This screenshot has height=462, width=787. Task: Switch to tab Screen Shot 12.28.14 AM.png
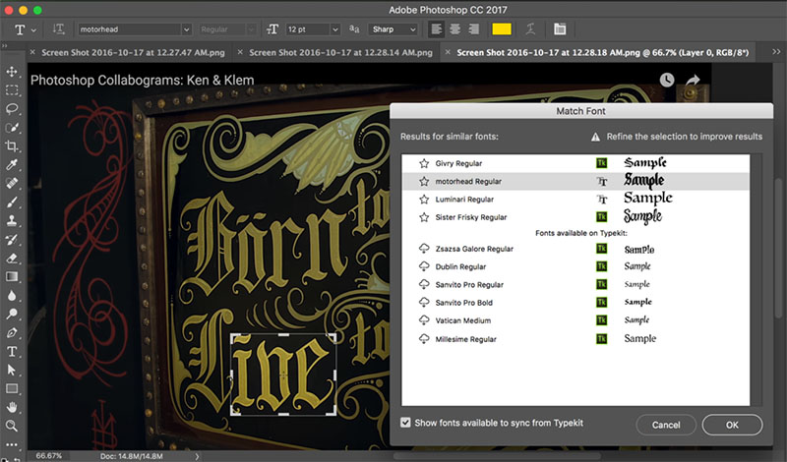tap(340, 52)
